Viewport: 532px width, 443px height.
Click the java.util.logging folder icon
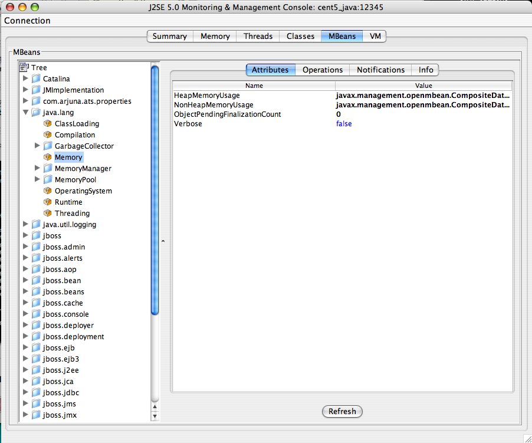(x=36, y=224)
